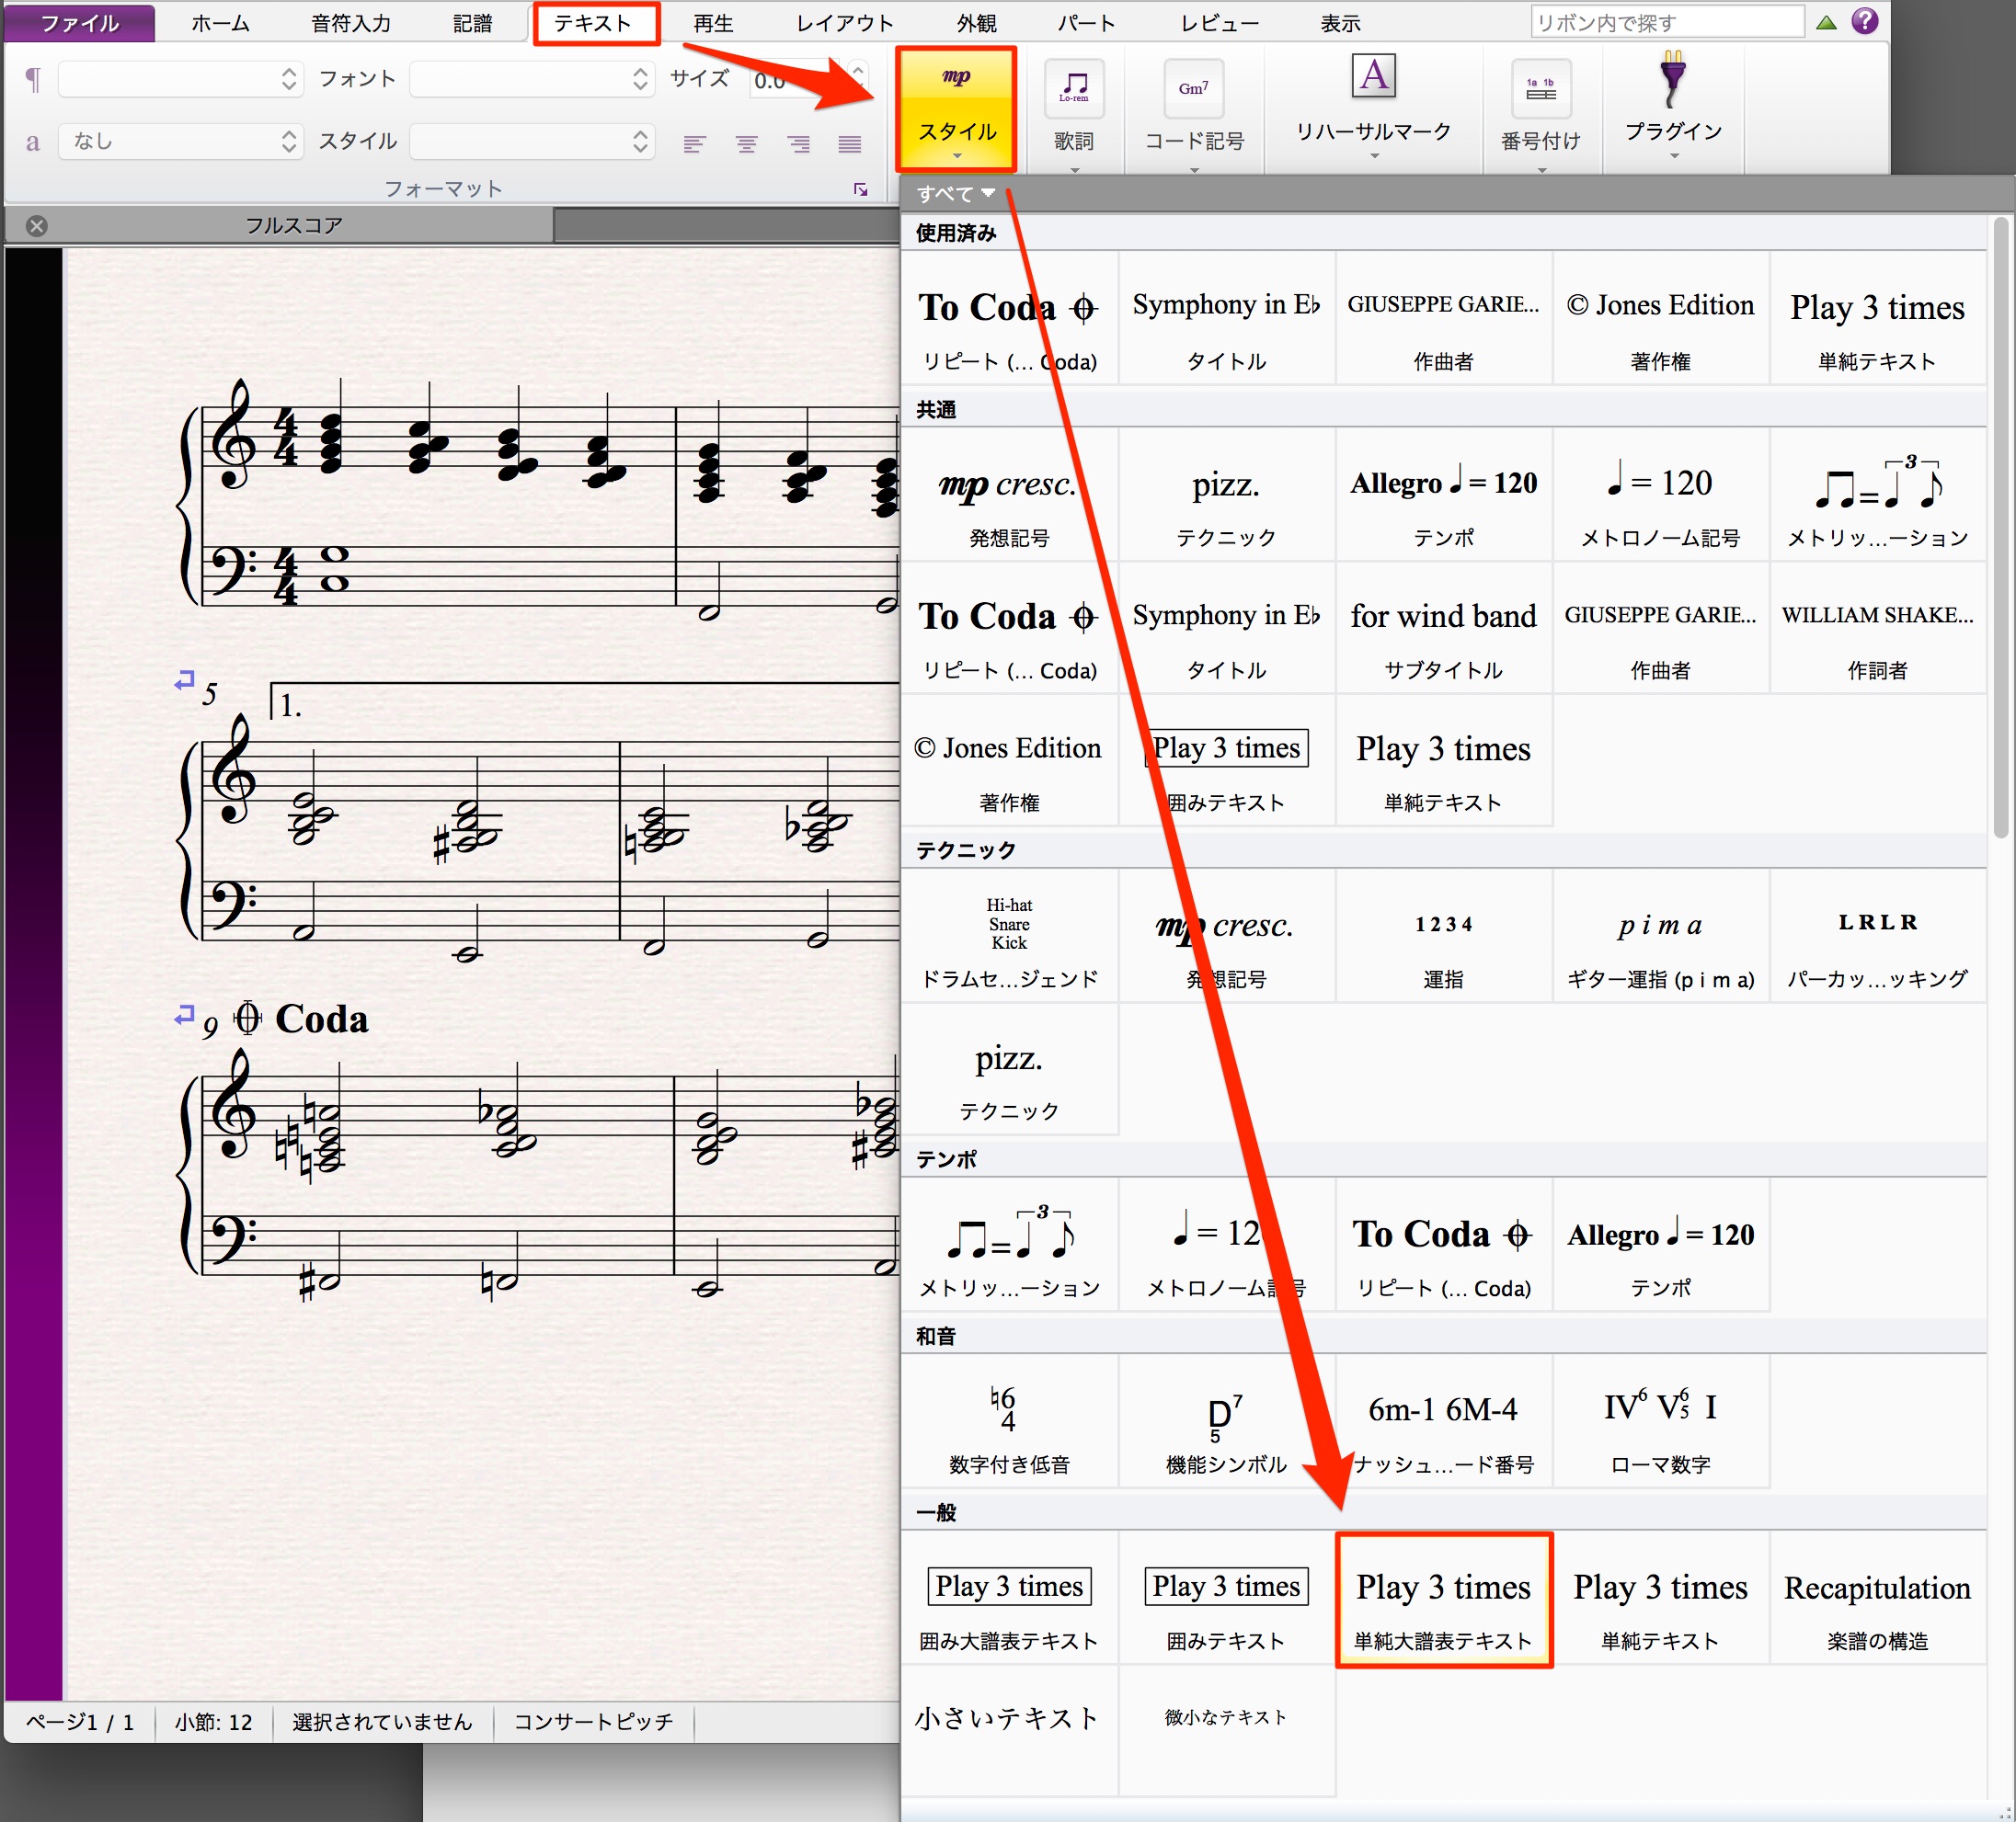Open the paragraph style combo box
Screen dimensions: 2016x1822
click(180, 79)
